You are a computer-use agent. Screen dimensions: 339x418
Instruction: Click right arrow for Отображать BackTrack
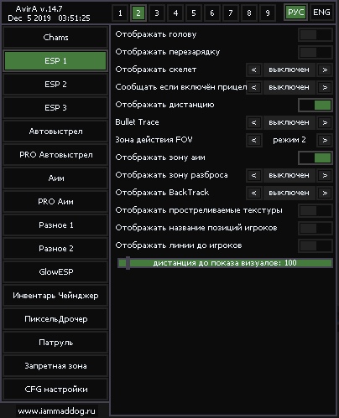(x=325, y=193)
